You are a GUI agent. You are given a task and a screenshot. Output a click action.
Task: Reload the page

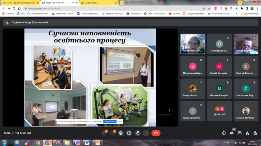click(x=14, y=8)
